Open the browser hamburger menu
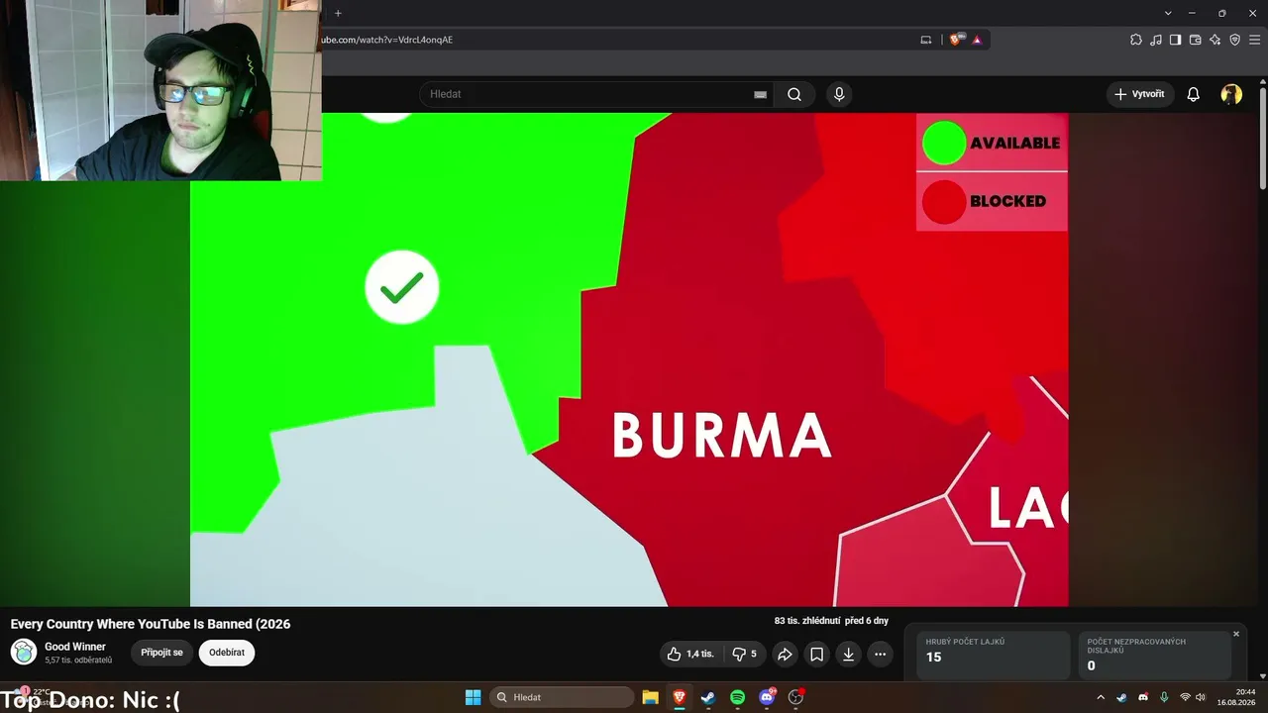 click(1255, 40)
